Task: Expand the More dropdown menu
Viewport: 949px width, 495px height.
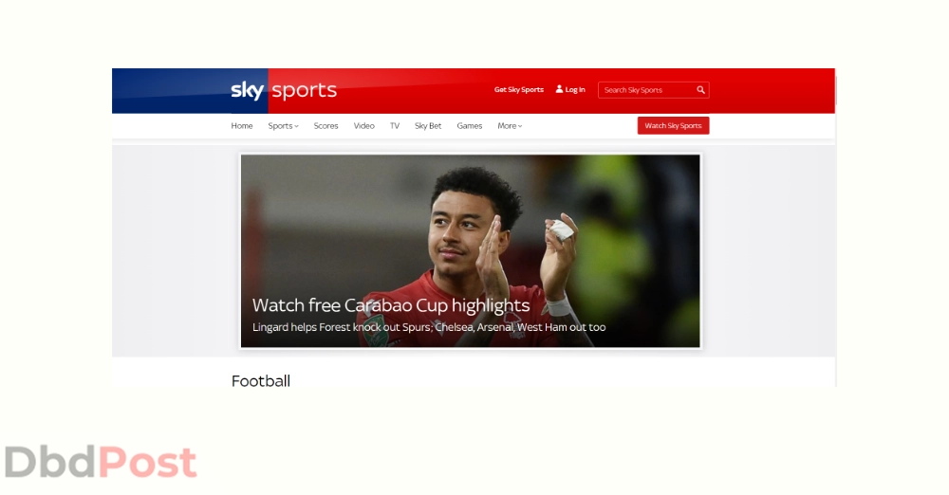Action: (x=510, y=126)
